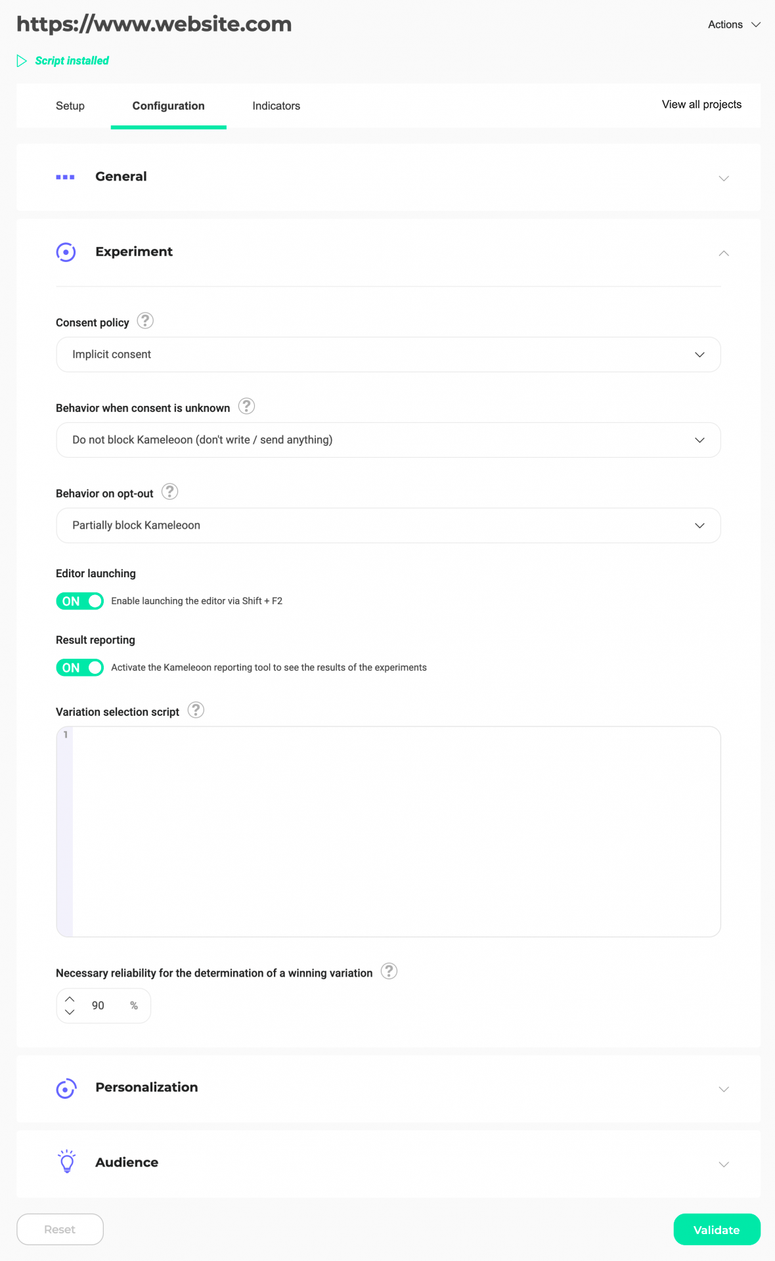Image resolution: width=775 pixels, height=1261 pixels.
Task: Click the Audience lightbulb icon
Action: (66, 1161)
